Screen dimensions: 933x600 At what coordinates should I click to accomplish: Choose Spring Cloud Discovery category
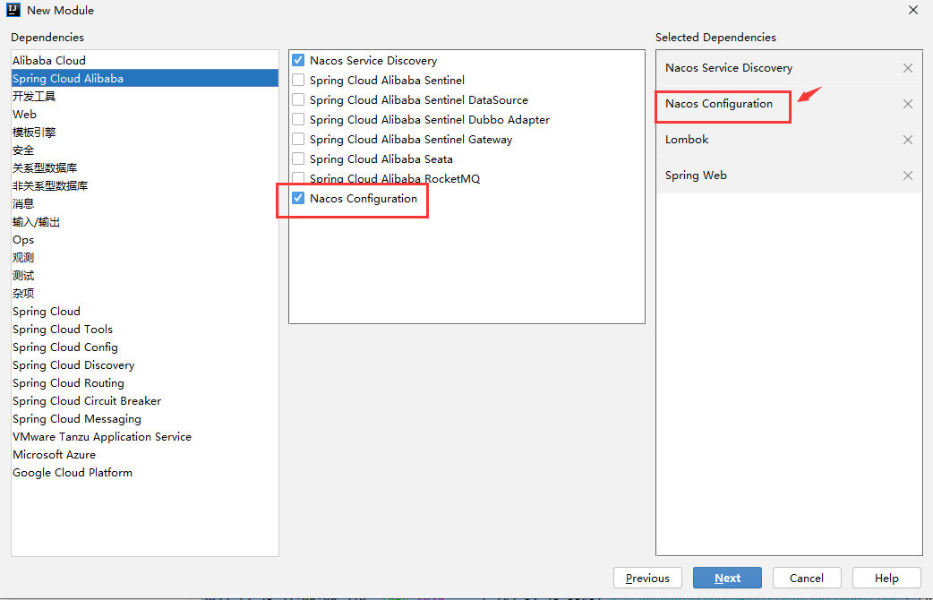[144, 364]
